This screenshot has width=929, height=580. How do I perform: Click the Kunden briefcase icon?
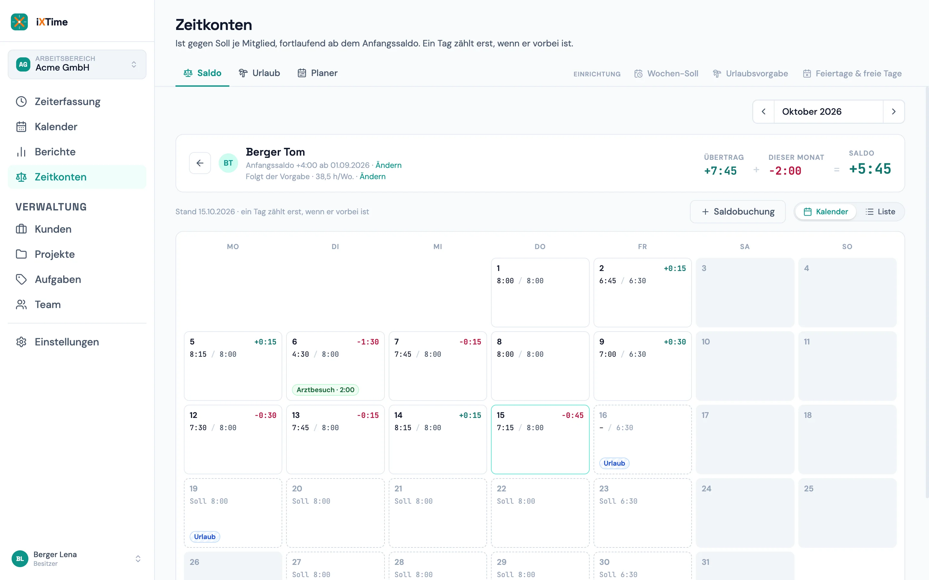(x=21, y=229)
